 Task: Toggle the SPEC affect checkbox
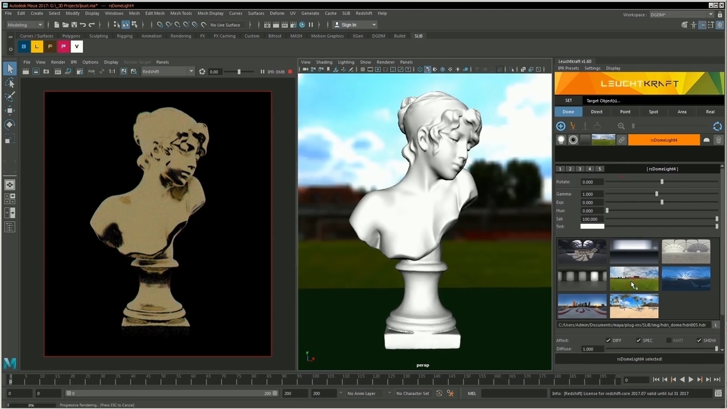coord(638,340)
